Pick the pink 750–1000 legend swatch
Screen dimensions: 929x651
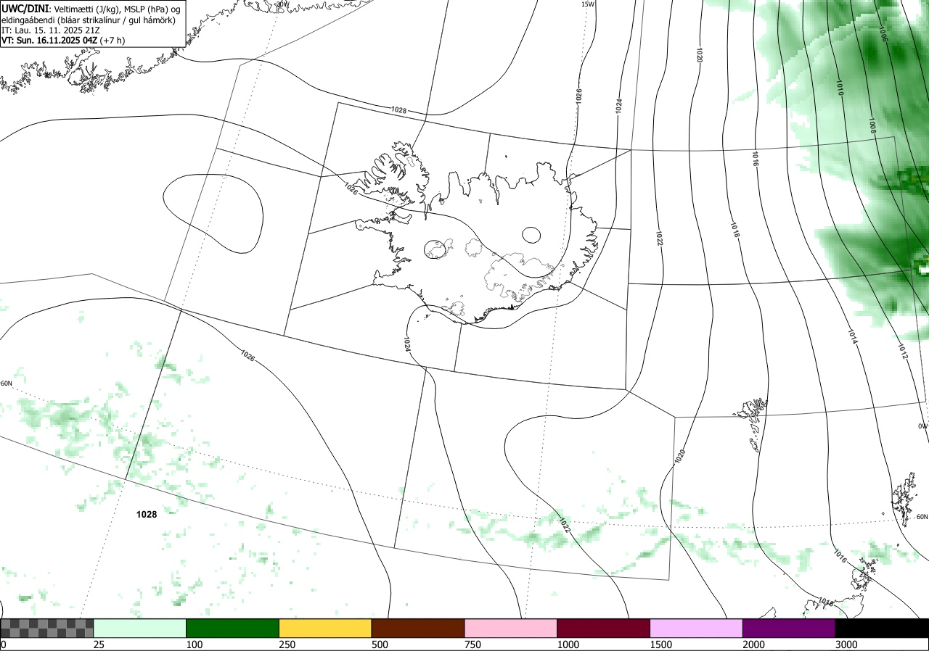[x=511, y=628]
